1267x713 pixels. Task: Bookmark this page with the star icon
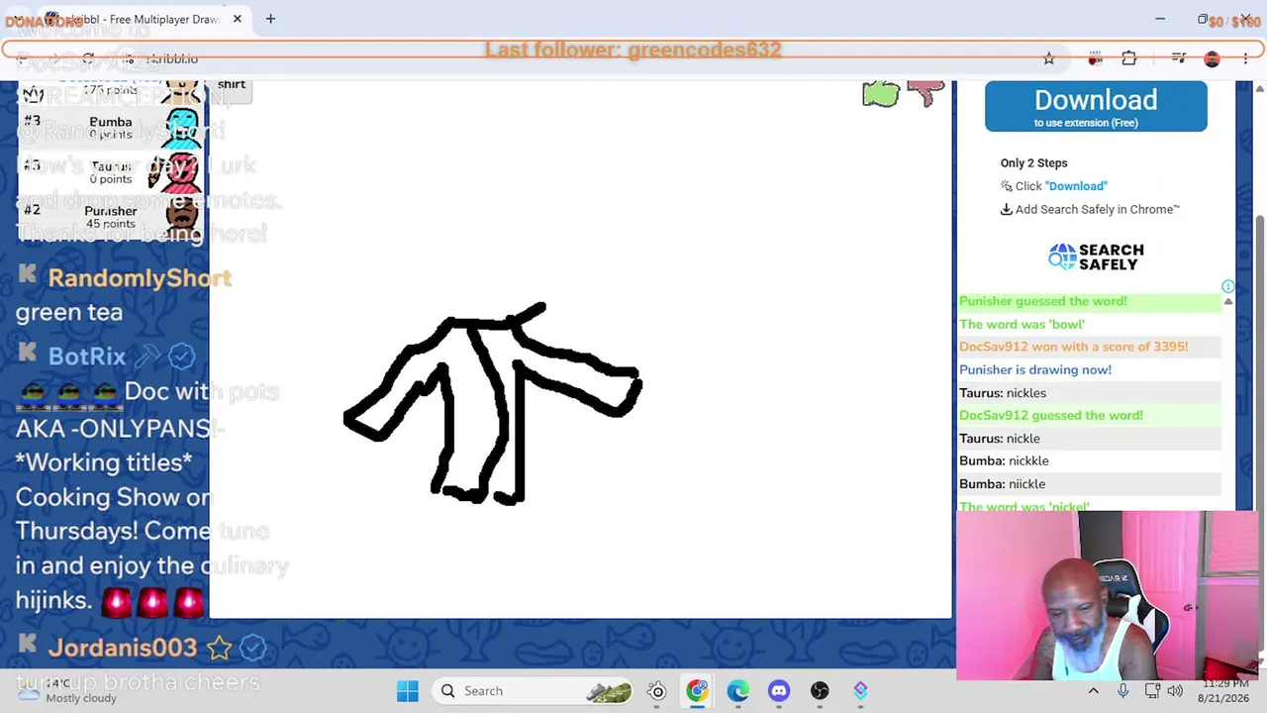click(1049, 58)
